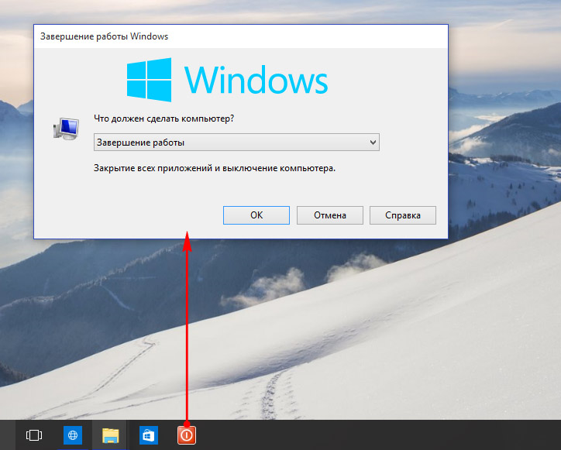Click the 'Закрытие всех приложений' description text
Viewport: 561px width, 450px height.
point(215,168)
